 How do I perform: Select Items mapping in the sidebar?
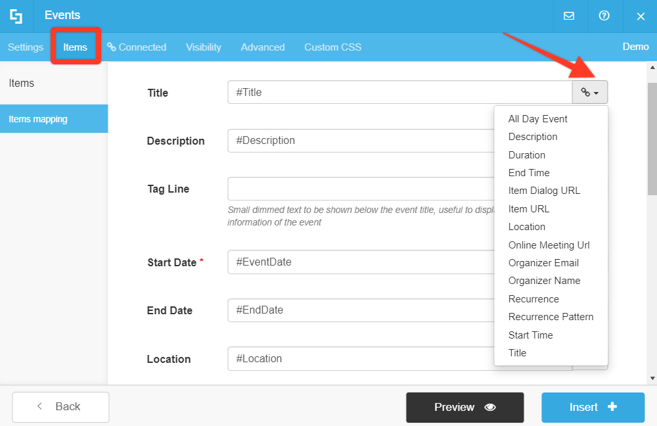[x=54, y=119]
